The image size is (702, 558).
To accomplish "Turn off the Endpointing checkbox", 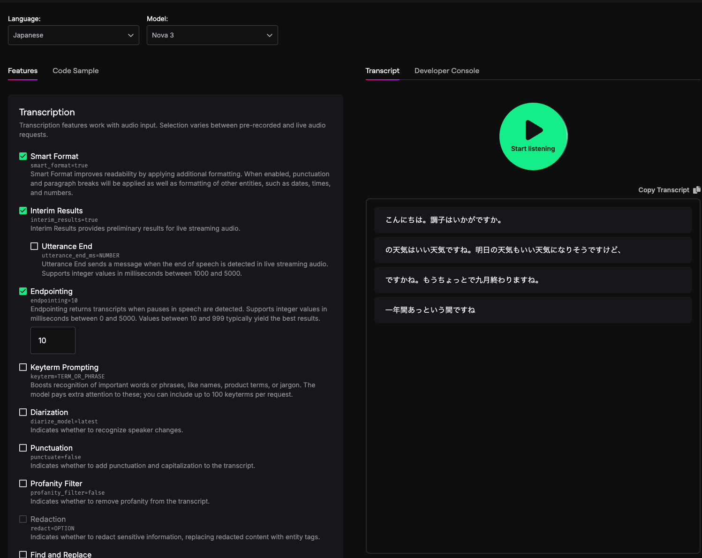I will 23,291.
